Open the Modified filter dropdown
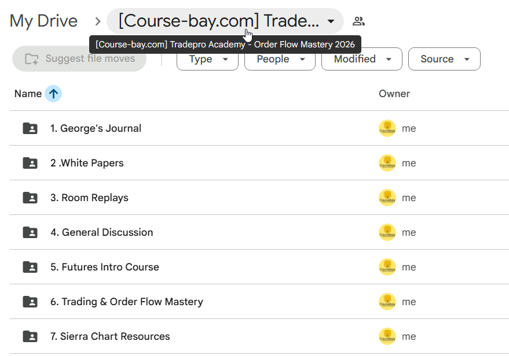This screenshot has height=356, width=509. pyautogui.click(x=361, y=59)
